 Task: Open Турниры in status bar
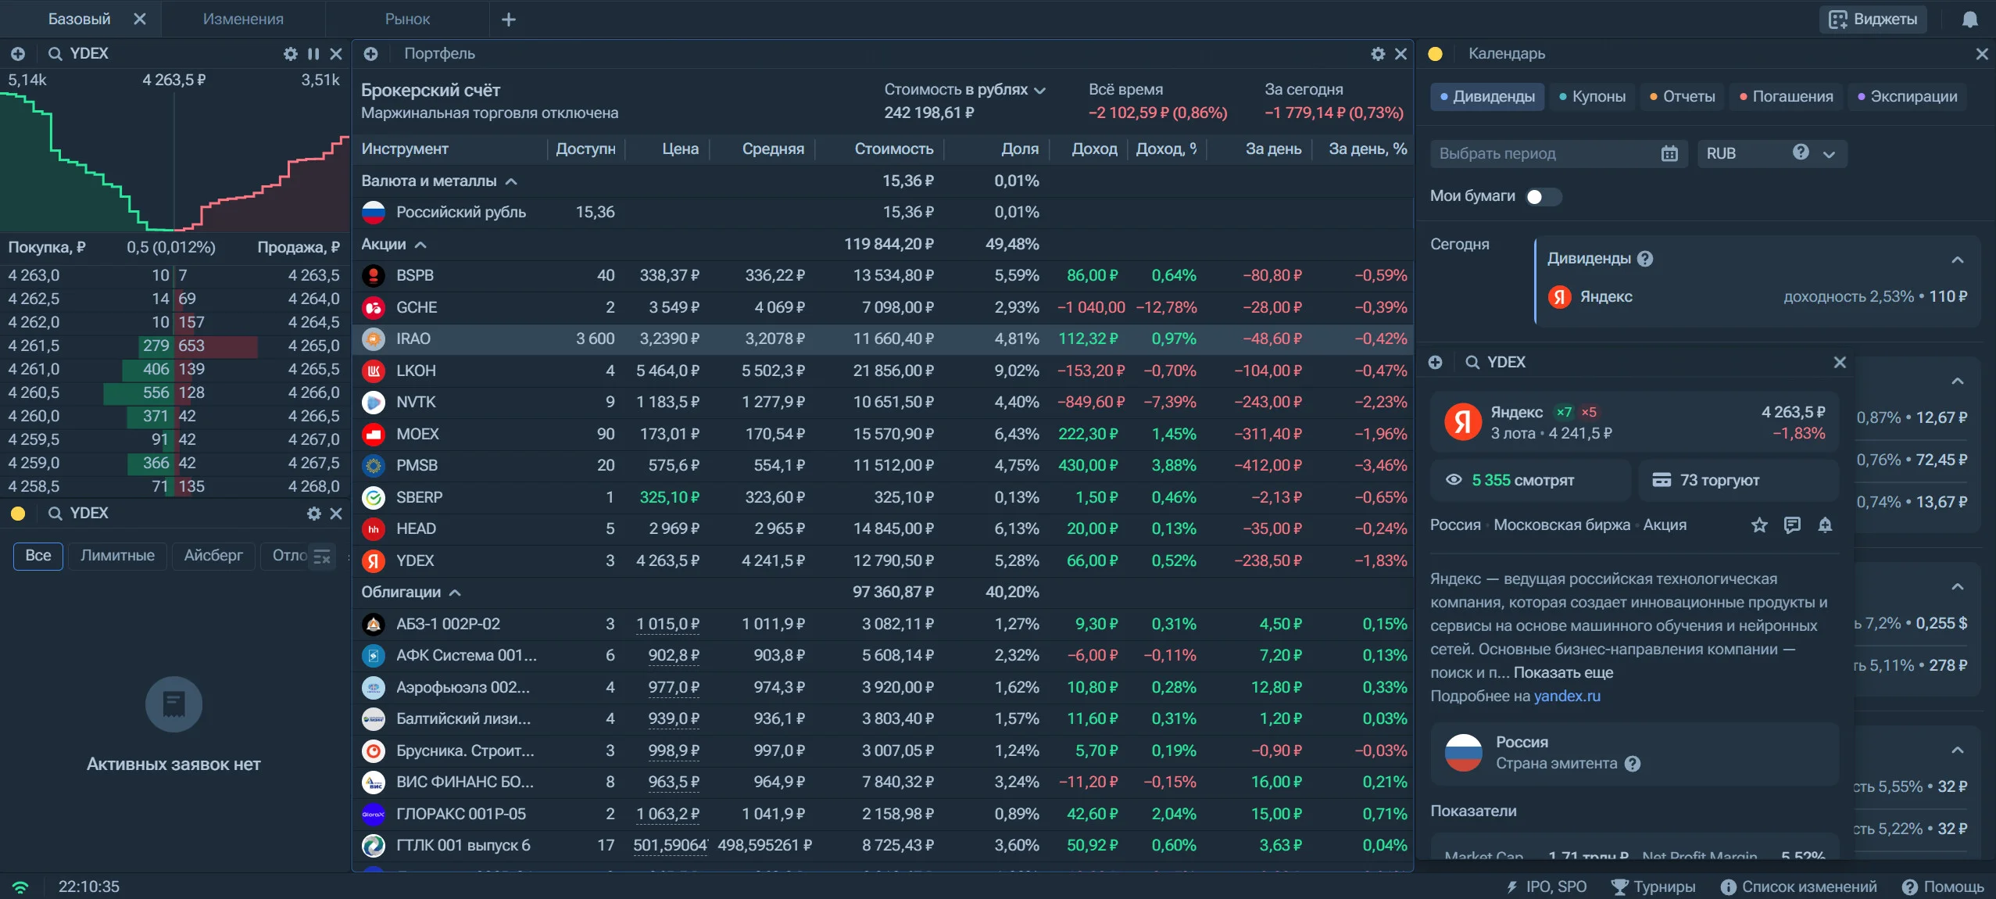point(1653,887)
